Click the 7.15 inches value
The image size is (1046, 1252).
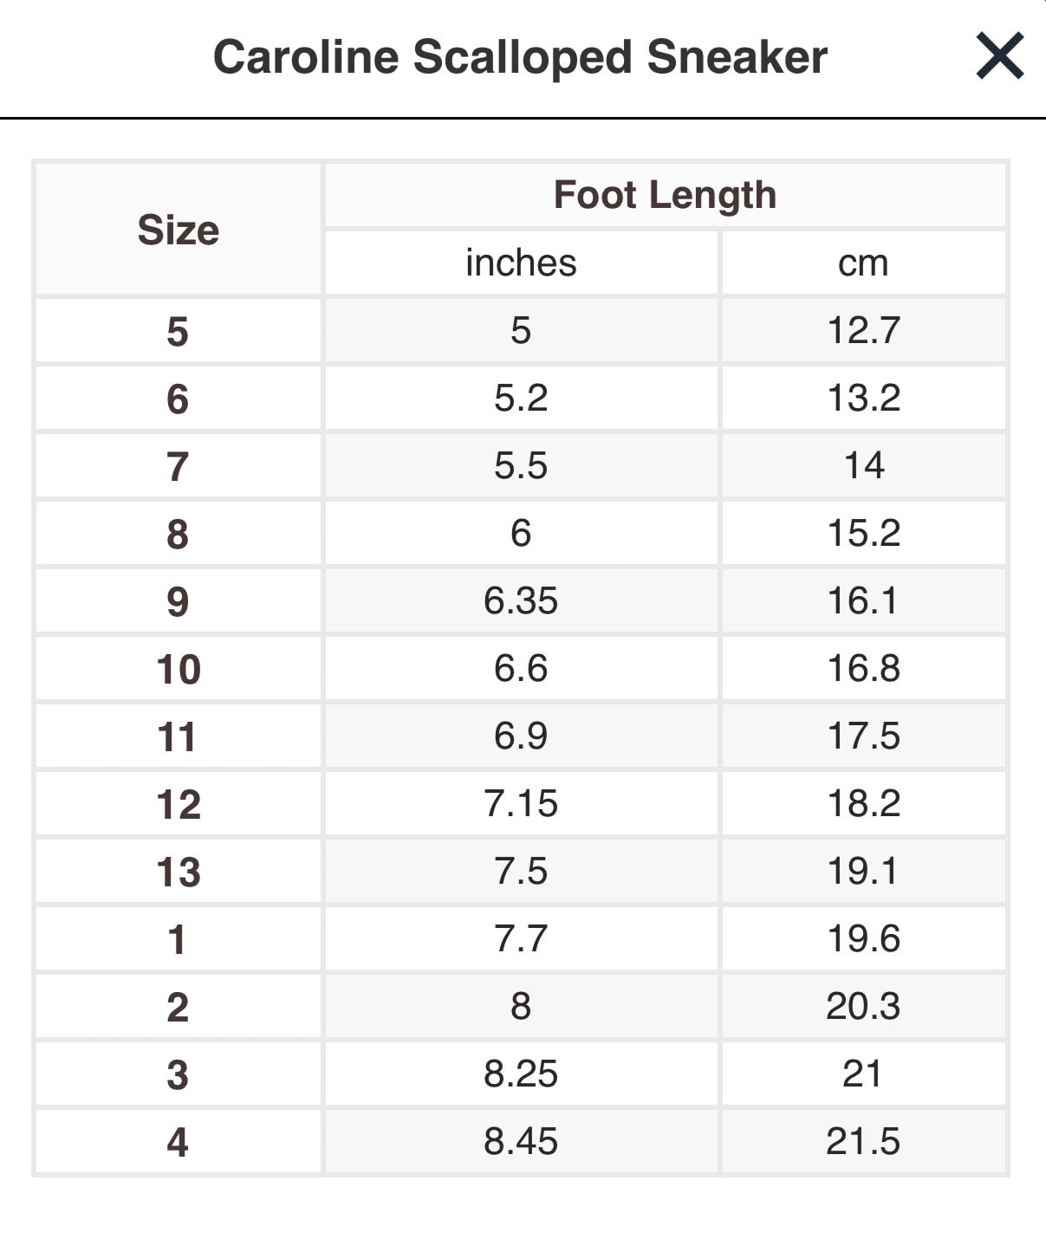point(521,803)
